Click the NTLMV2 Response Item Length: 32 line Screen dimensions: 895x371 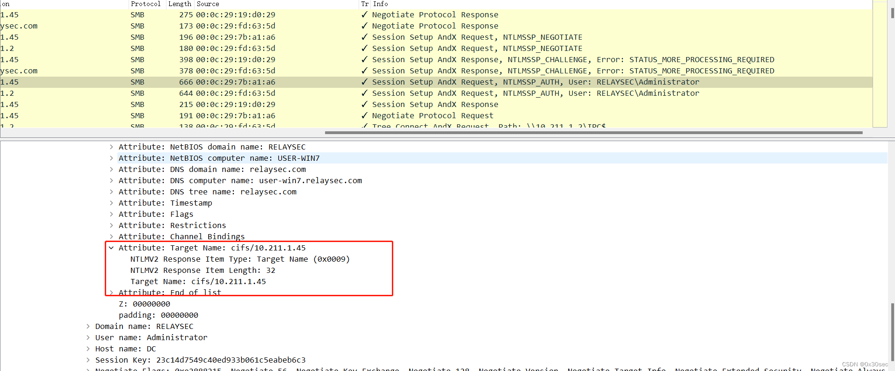pyautogui.click(x=202, y=270)
